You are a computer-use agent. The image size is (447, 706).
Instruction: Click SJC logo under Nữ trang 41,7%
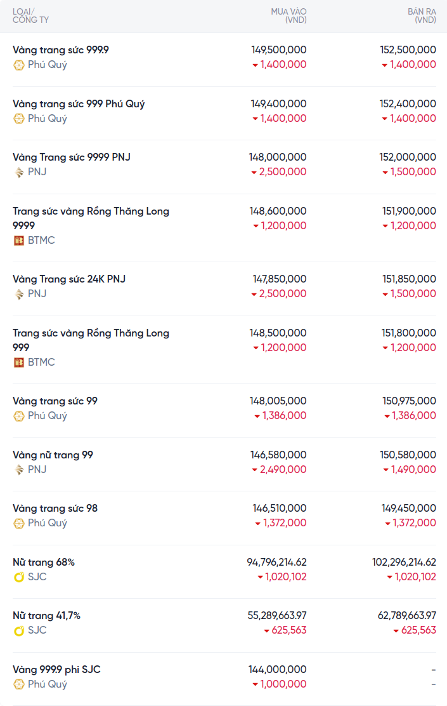[19, 630]
